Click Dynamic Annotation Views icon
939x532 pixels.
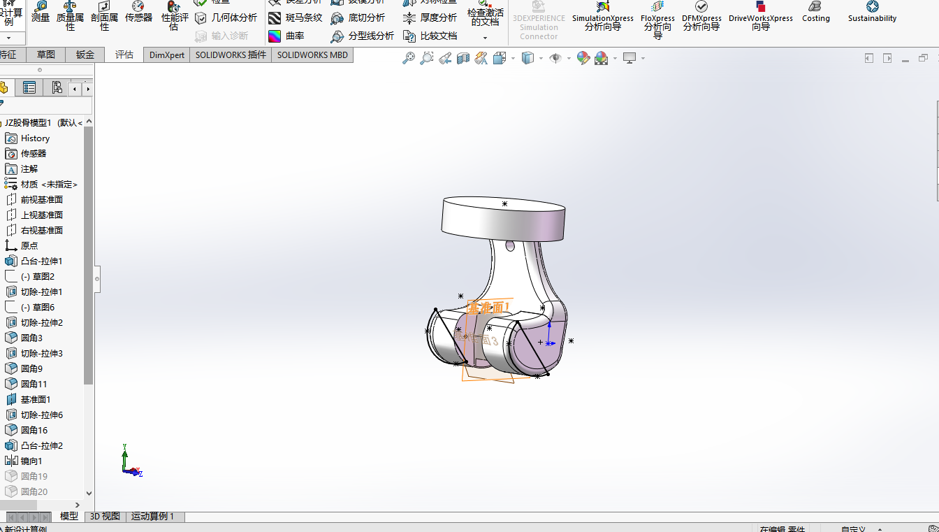(x=481, y=59)
